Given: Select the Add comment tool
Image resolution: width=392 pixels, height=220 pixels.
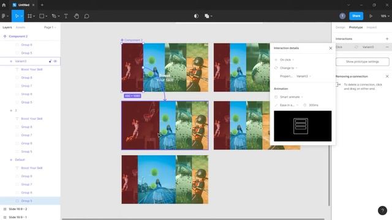Looking at the screenshot, I should [x=86, y=16].
